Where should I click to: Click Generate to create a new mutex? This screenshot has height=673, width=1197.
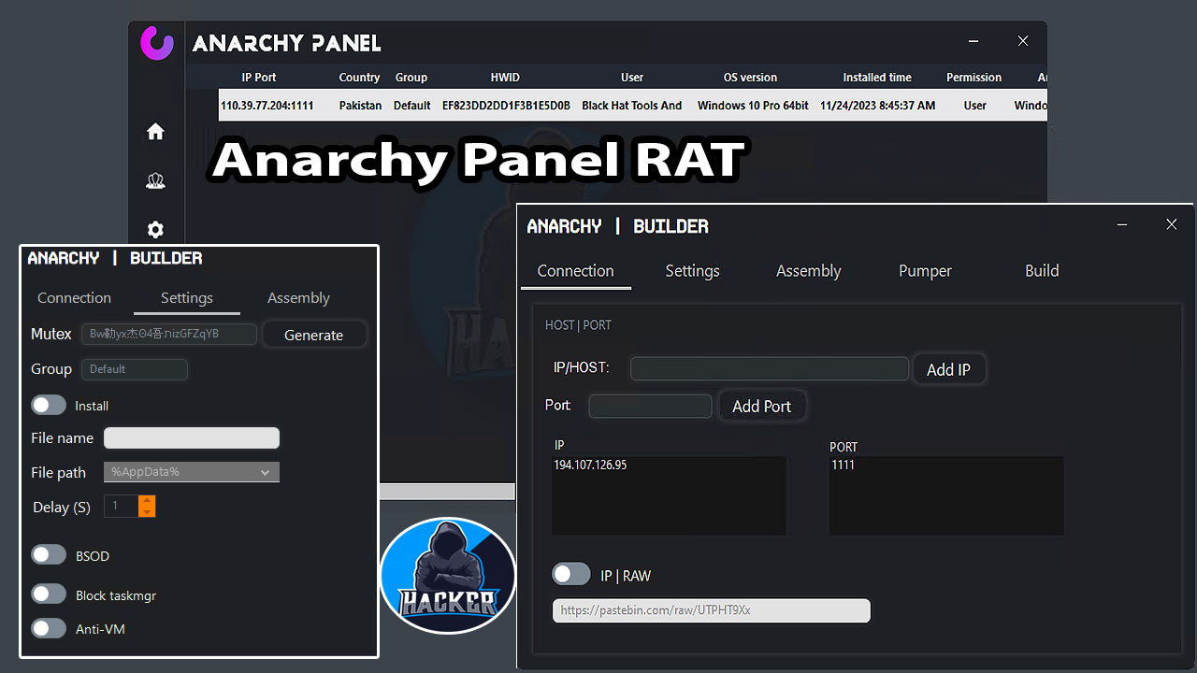coord(314,334)
